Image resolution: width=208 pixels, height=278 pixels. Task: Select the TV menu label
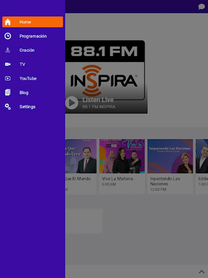pyautogui.click(x=22, y=64)
